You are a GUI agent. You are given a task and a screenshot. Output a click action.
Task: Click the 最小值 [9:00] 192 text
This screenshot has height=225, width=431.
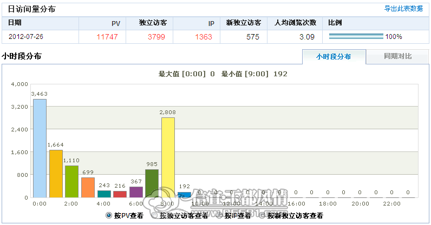coord(254,74)
